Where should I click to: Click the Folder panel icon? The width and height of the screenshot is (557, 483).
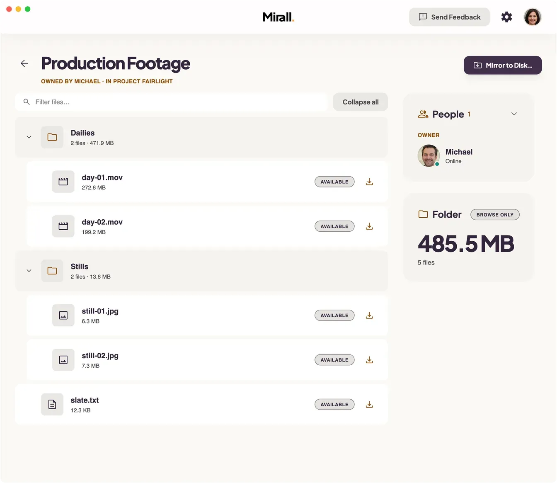click(423, 214)
